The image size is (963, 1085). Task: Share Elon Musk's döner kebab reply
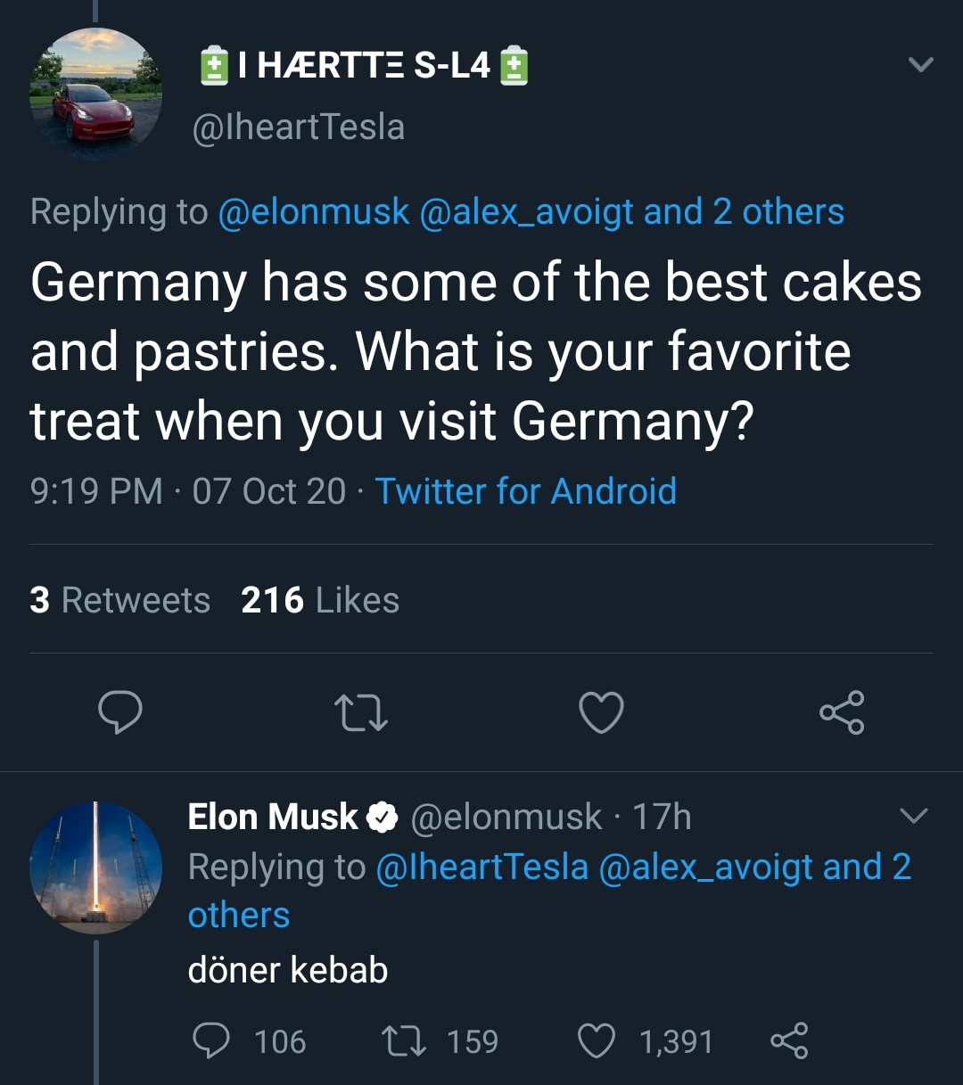click(x=789, y=1040)
